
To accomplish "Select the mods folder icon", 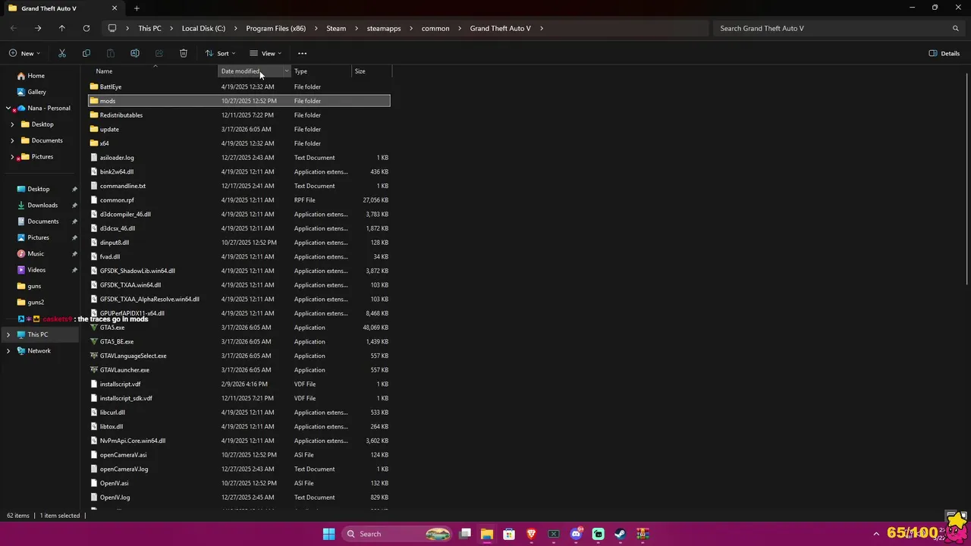I will pos(94,101).
